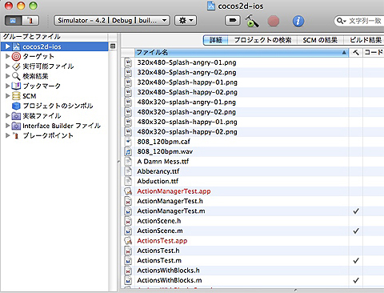Select file 808_120bpm.caf
Screen dimensions: 384x293
(x=163, y=142)
